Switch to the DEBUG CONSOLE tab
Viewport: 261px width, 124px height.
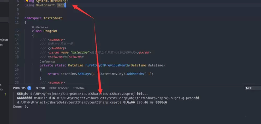[59, 88]
